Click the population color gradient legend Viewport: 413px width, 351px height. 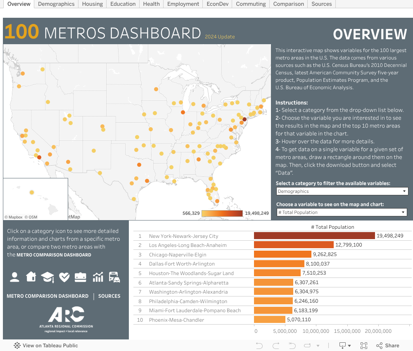coord(222,213)
